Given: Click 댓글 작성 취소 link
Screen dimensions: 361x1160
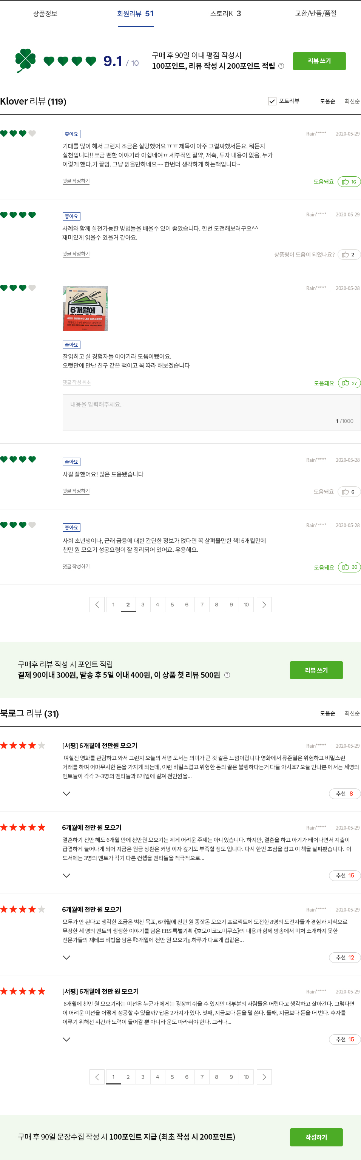Looking at the screenshot, I should [77, 382].
